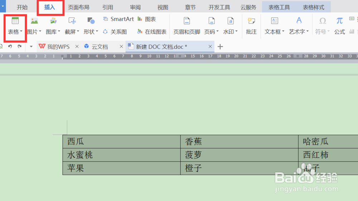Close the 云文档 tab
Screen dimensions: 358x201
(x=121, y=46)
